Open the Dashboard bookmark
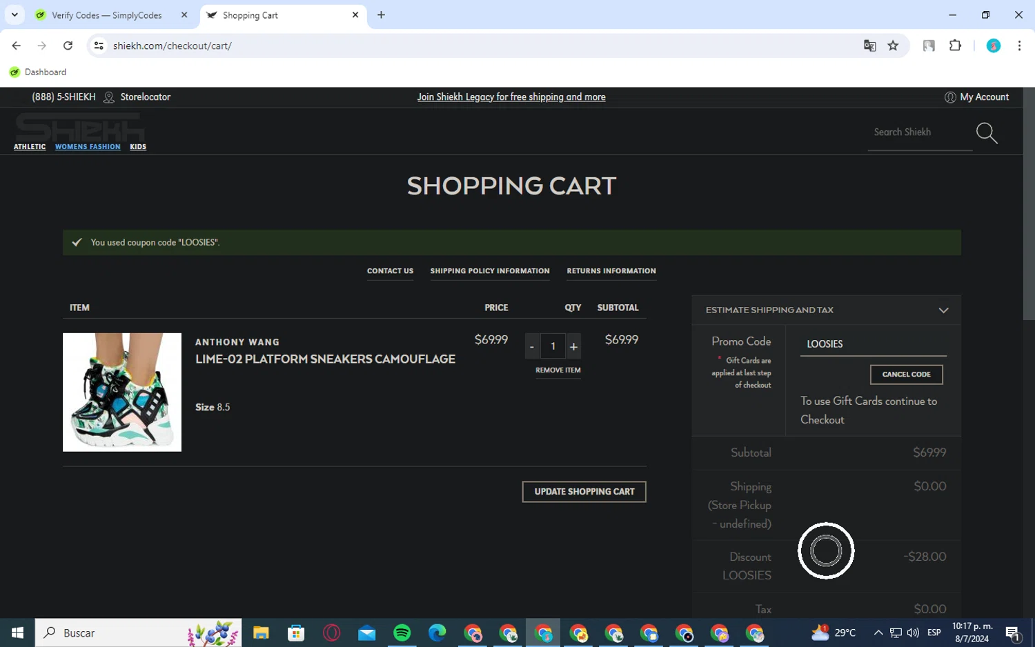This screenshot has height=647, width=1035. coord(38,72)
